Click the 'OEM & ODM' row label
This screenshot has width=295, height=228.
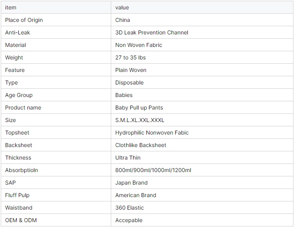[21, 220]
